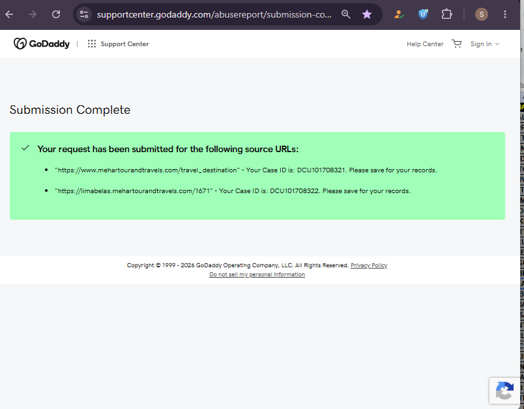Viewport: 524px width, 409px height.
Task: Open site information icon in address bar
Action: [x=84, y=14]
